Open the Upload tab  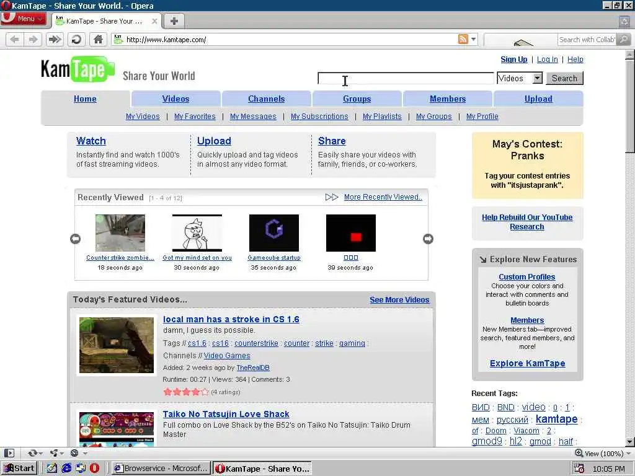click(538, 99)
